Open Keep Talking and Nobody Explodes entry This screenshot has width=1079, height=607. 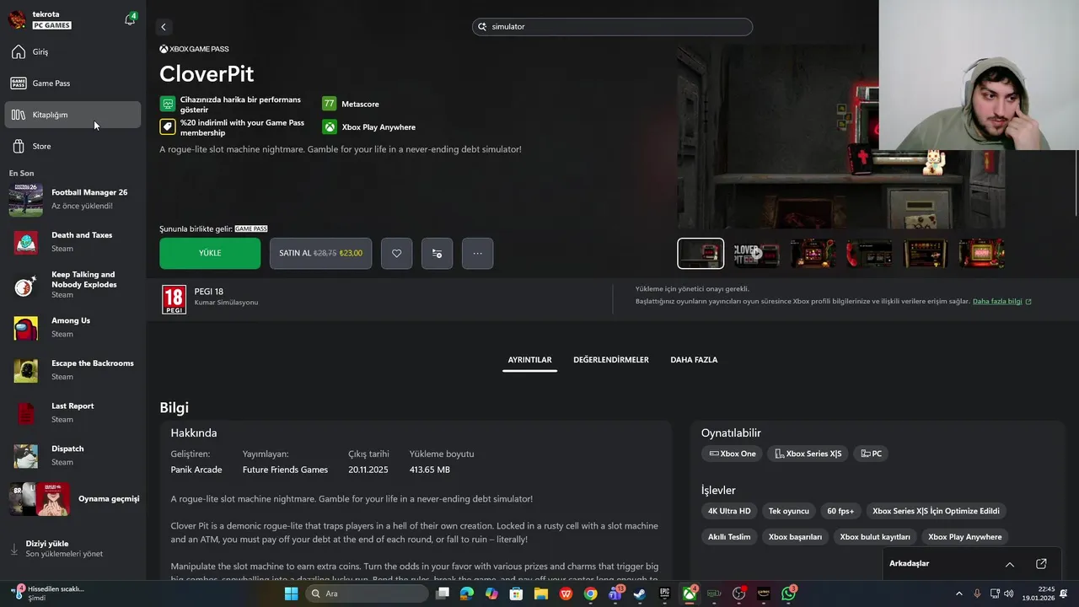tap(72, 285)
